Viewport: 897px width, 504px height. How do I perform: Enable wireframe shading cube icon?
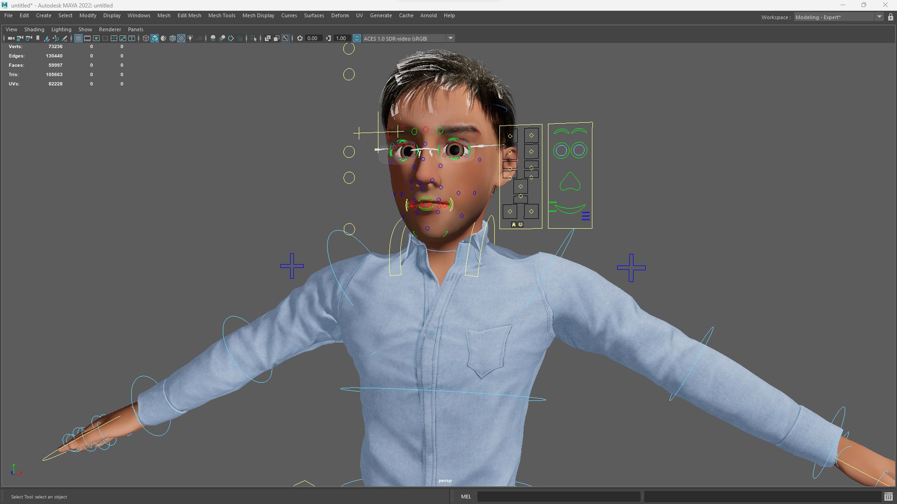[146, 38]
